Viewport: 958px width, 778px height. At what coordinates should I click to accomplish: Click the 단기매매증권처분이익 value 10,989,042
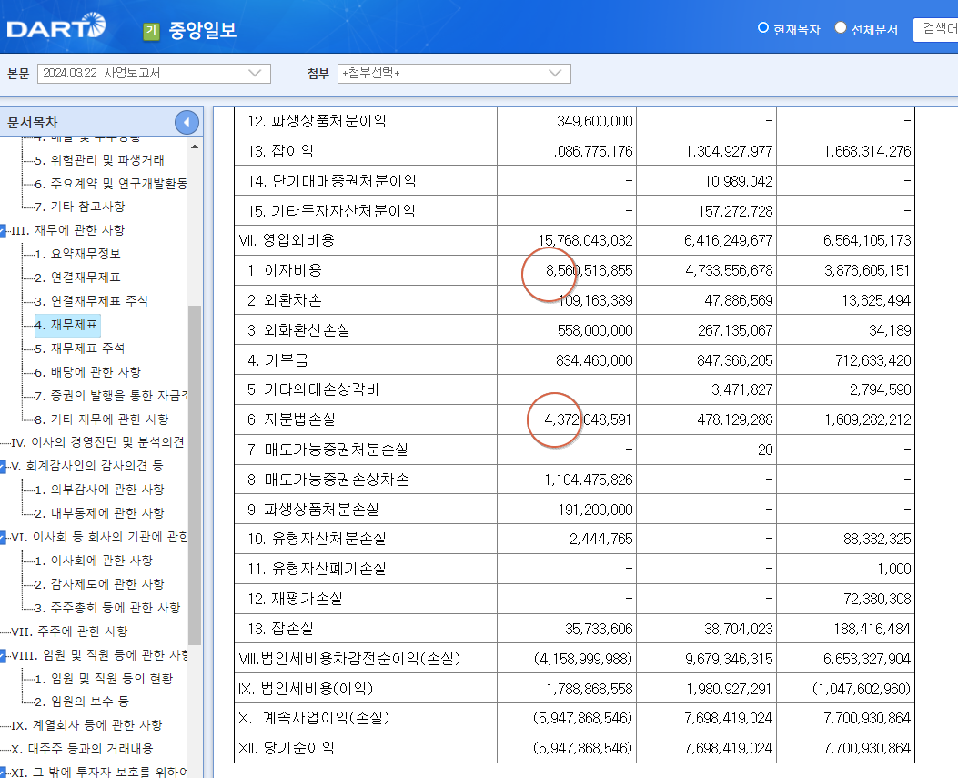click(738, 181)
